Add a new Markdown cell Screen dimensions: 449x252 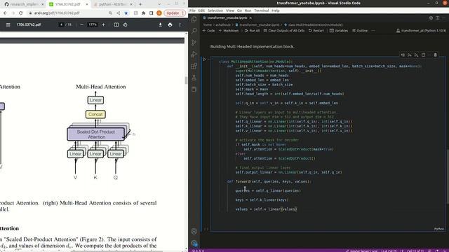point(229,31)
